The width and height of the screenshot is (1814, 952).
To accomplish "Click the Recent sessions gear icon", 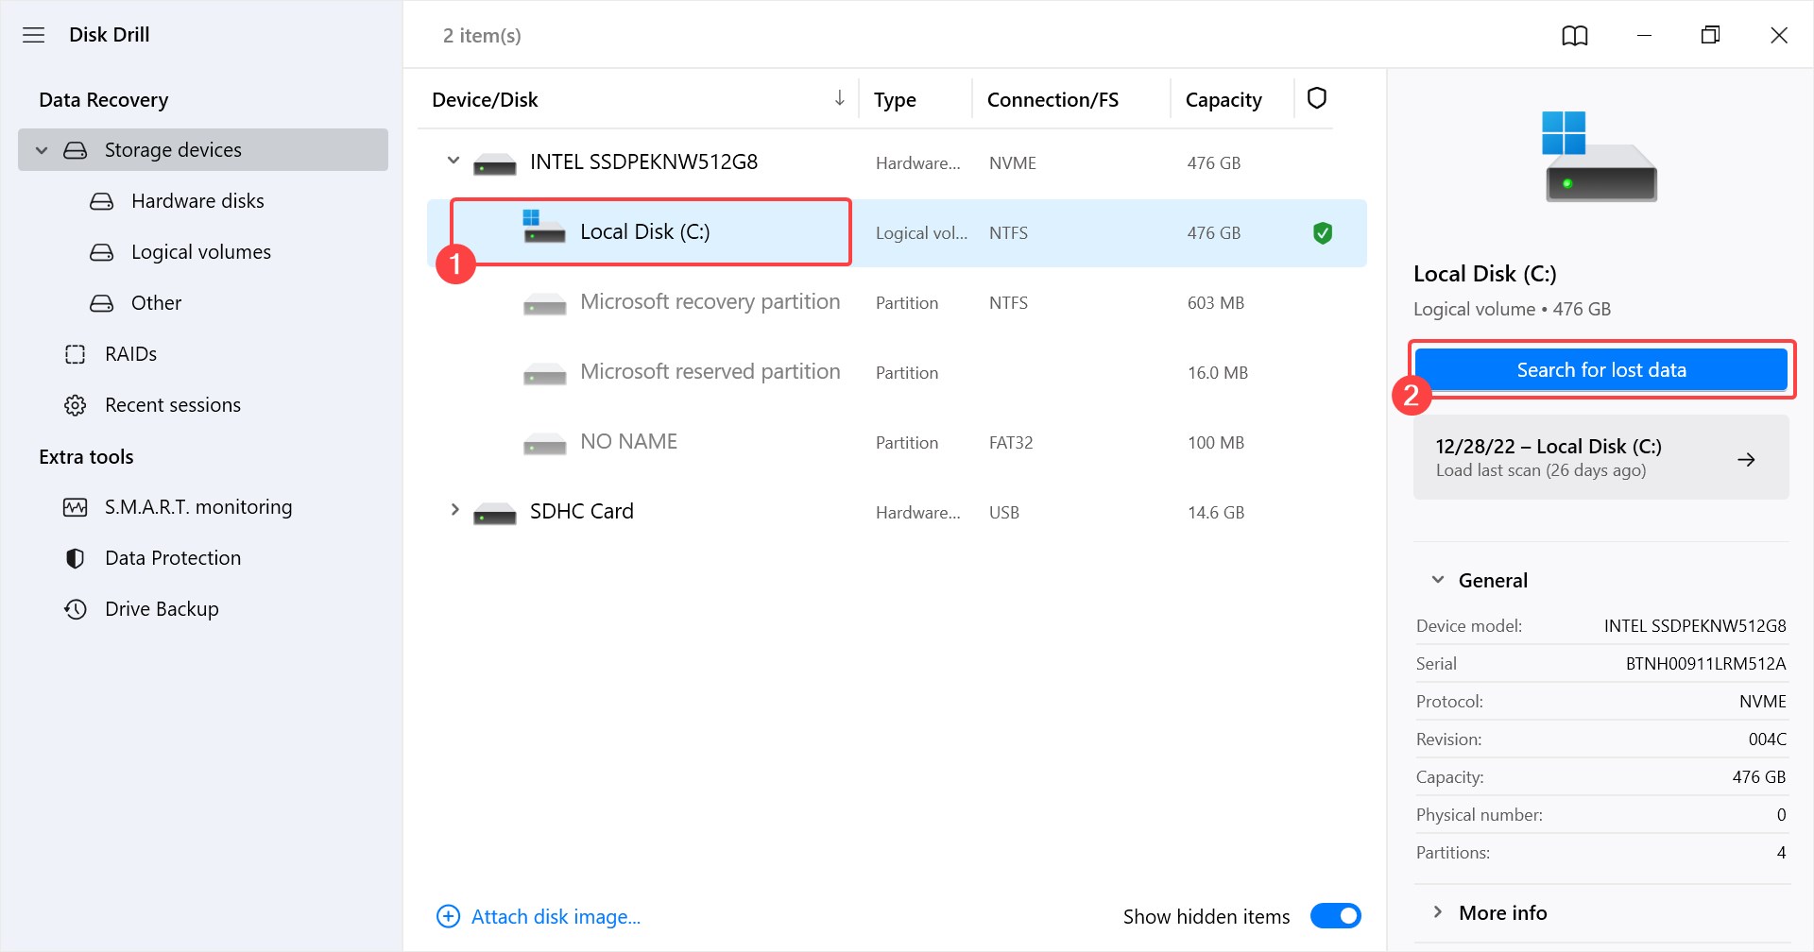I will (x=76, y=405).
